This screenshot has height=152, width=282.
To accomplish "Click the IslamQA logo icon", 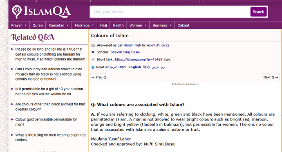I will click(x=16, y=12).
